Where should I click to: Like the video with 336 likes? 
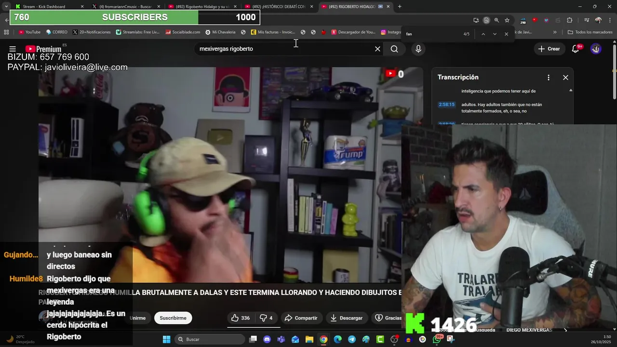pyautogui.click(x=240, y=318)
